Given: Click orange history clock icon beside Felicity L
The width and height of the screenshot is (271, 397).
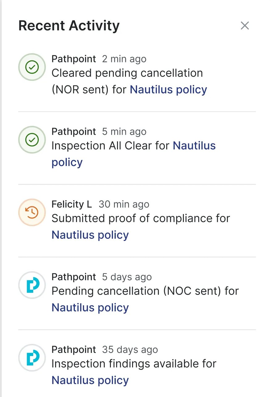Looking at the screenshot, I should click(32, 213).
